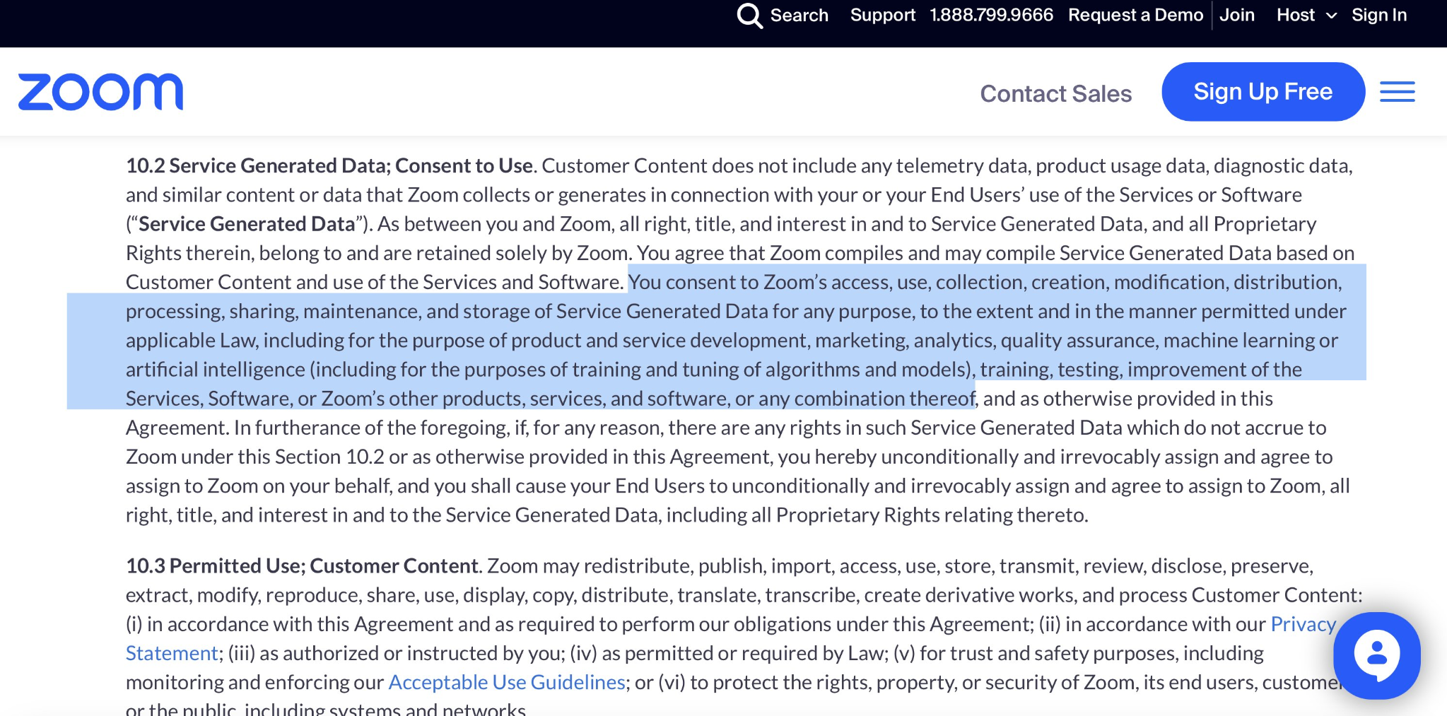Screen dimensions: 1447x716
Task: Call the 1.888.799.9666 phone link
Action: (991, 15)
